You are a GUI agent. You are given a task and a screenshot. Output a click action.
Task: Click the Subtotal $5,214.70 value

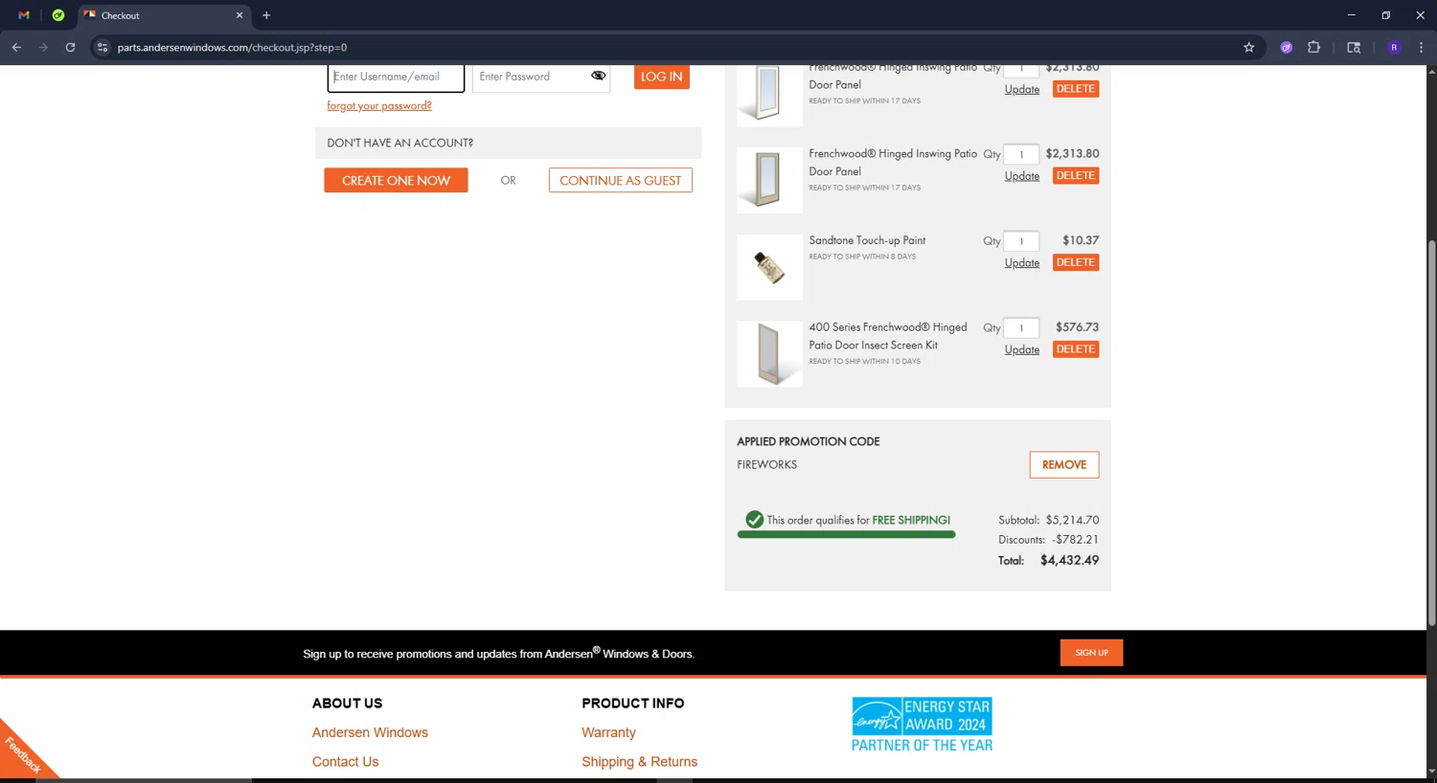[x=1072, y=520]
